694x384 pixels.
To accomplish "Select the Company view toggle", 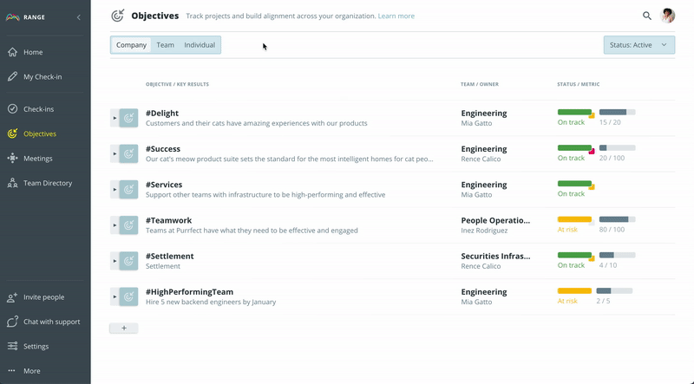I will pos(132,45).
